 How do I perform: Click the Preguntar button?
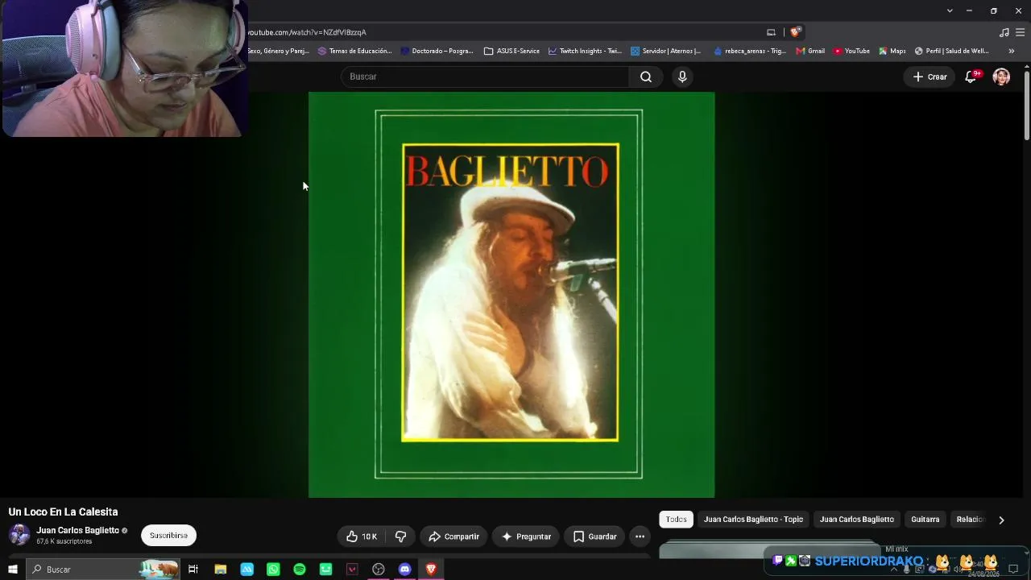pos(526,536)
